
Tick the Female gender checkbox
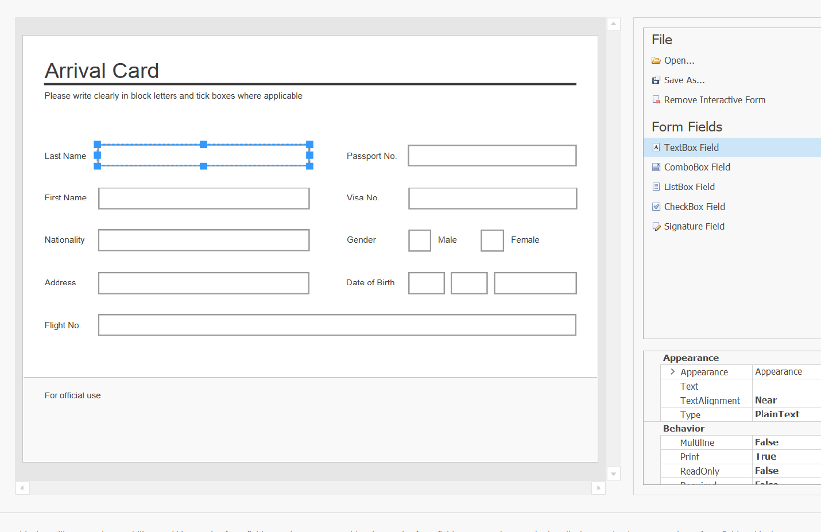tap(492, 240)
